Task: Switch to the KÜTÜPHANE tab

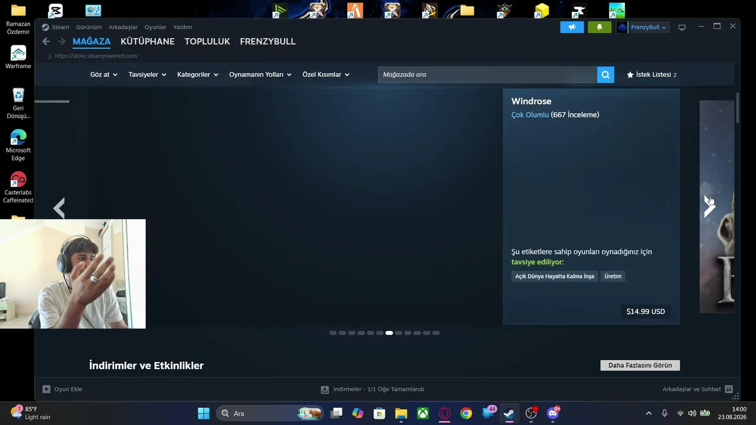Action: pyautogui.click(x=148, y=41)
